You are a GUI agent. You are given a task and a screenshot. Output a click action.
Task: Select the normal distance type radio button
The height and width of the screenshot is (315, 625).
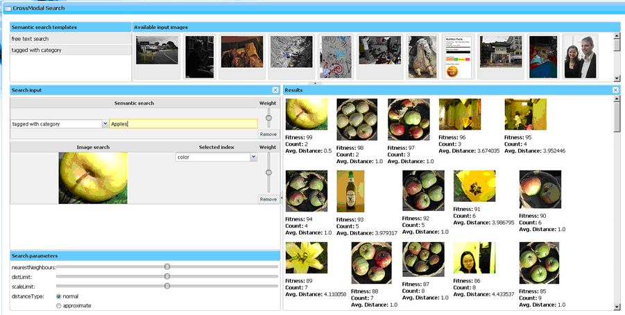click(x=58, y=296)
